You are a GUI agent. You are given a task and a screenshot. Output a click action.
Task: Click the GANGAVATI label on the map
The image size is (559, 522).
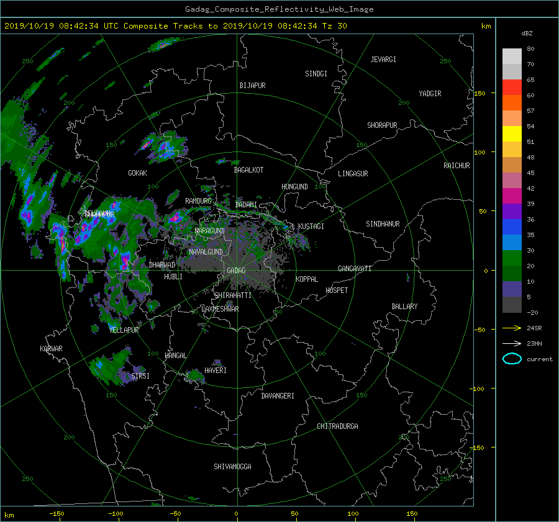(x=355, y=269)
